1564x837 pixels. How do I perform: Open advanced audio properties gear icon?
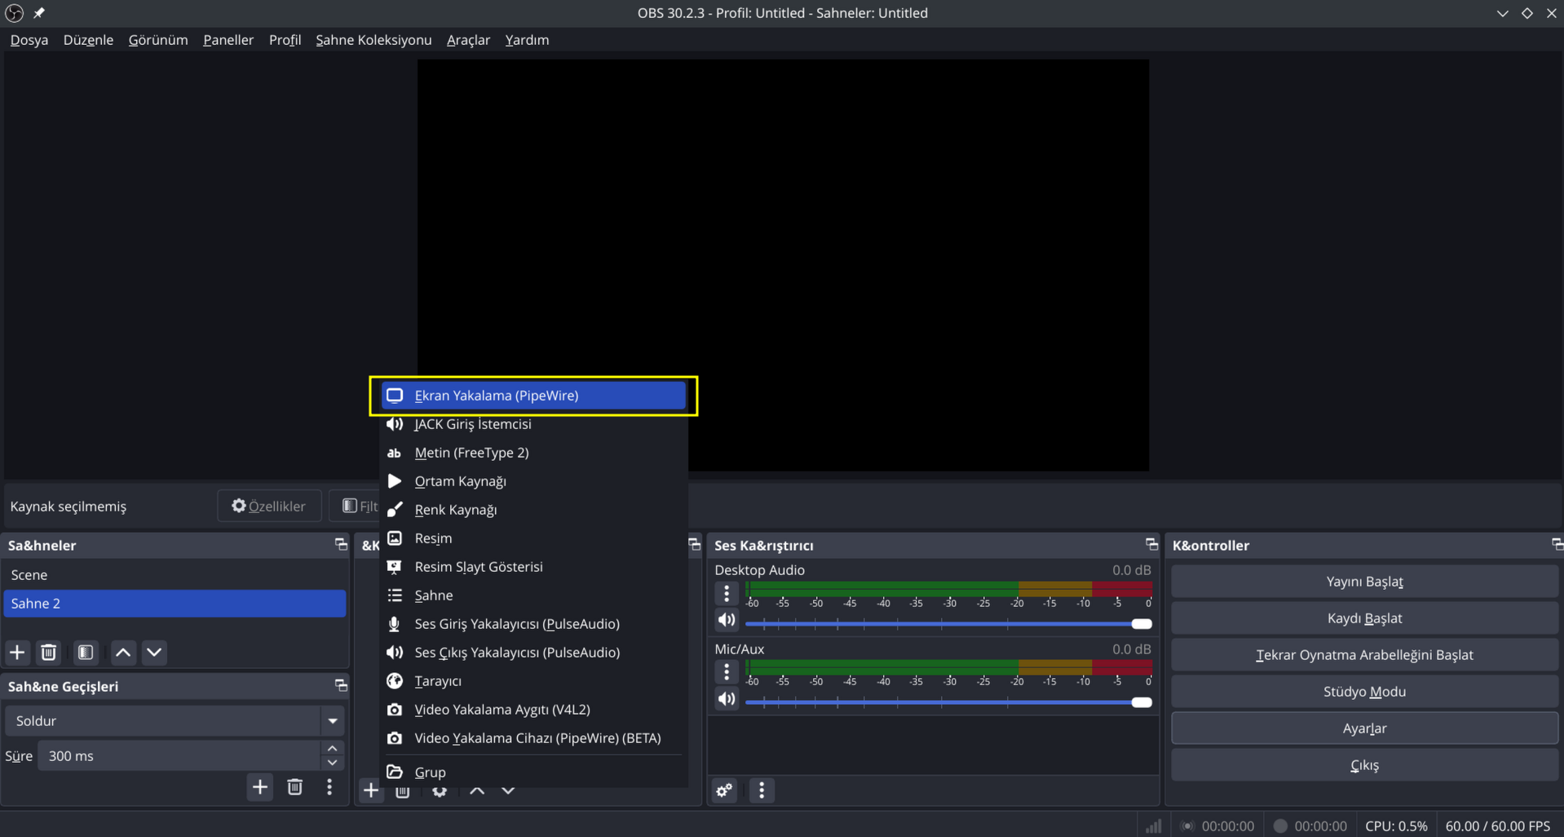724,790
